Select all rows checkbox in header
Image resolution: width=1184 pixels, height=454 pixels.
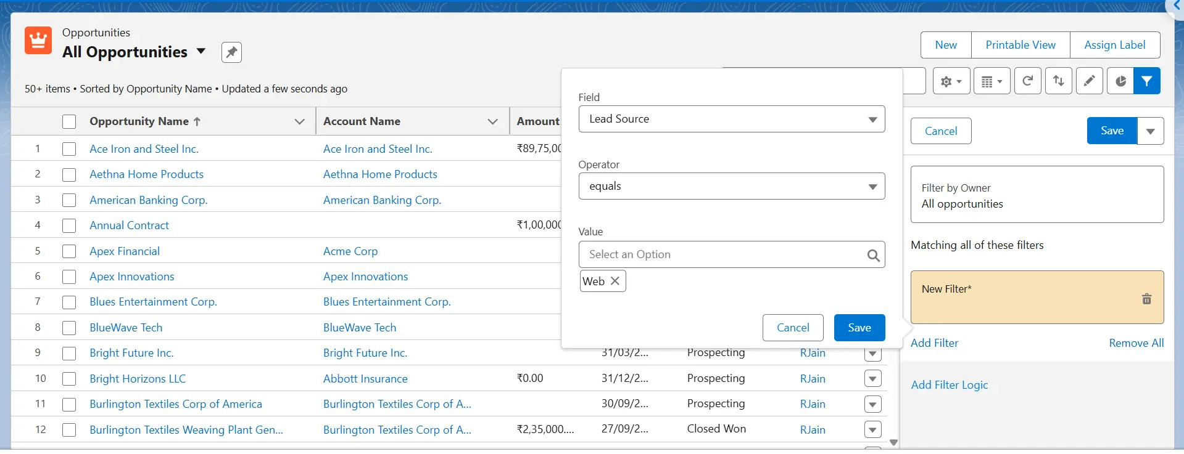(x=69, y=121)
